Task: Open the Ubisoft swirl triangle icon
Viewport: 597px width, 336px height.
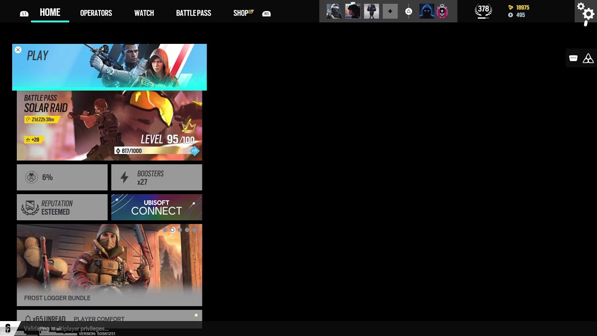Action: point(588,58)
